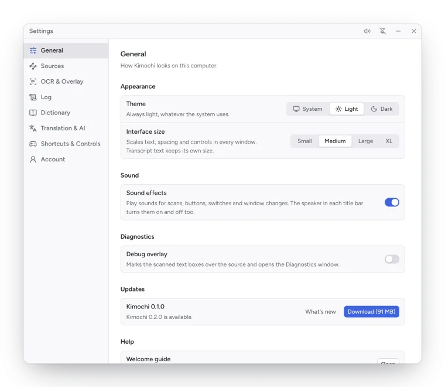Turn off the Sound effects switch

392,202
